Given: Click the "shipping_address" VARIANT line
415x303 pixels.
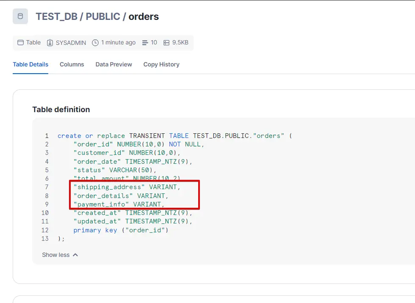Looking at the screenshot, I should click(127, 187).
